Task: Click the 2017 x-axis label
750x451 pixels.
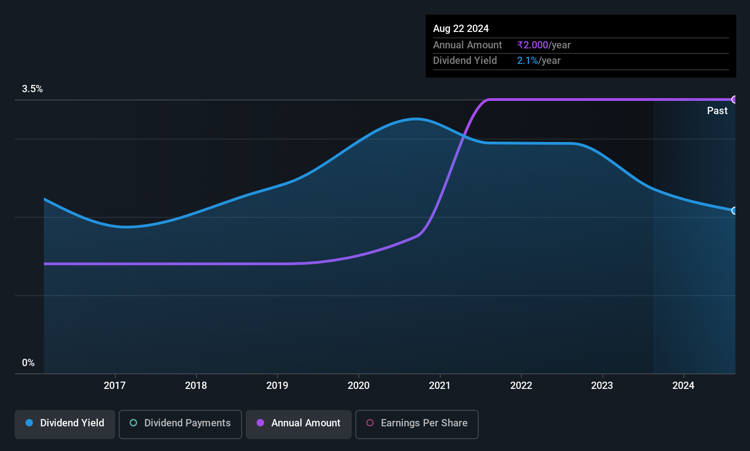Action: click(115, 386)
